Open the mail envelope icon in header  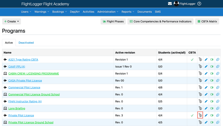click(x=170, y=4)
